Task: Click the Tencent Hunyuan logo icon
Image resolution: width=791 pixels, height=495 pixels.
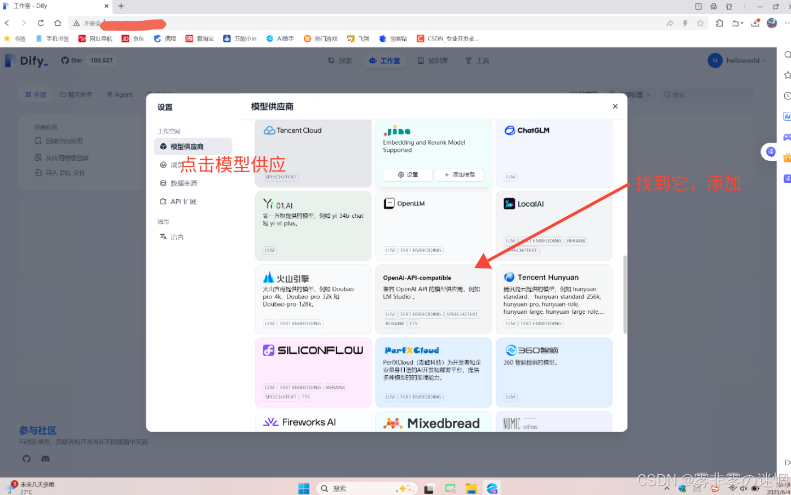Action: click(x=509, y=277)
